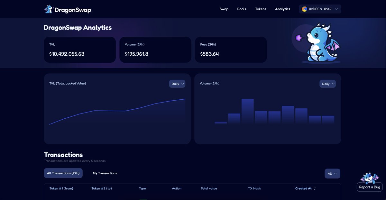Click the Token #1 (from) column header
This screenshot has height=200, width=386.
[x=61, y=188]
